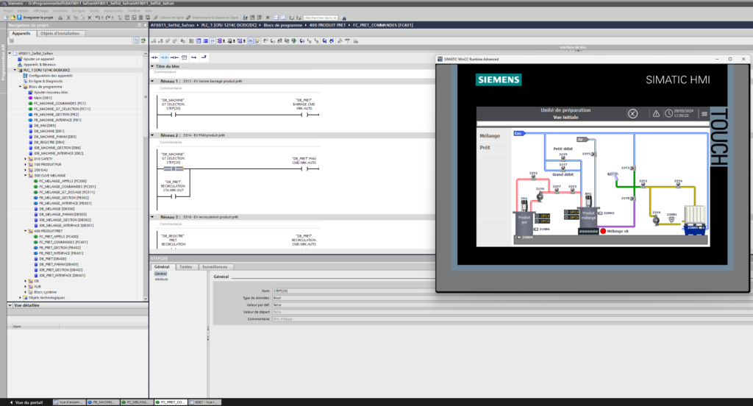753x406 pixels.
Task: Click the Vue du portail button
Action: point(26,402)
